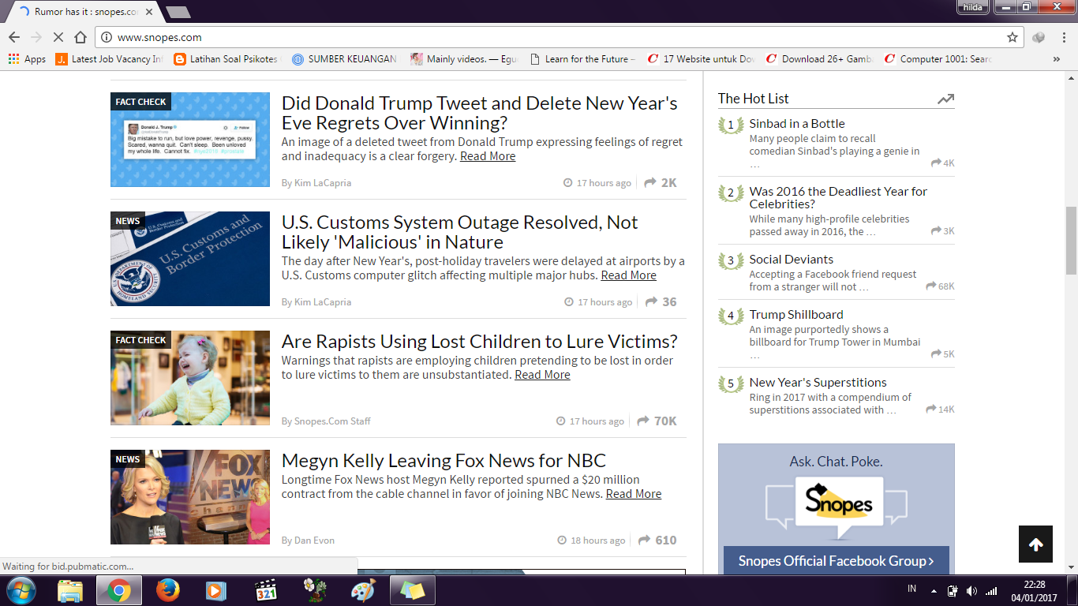Read More on the Trump tweet forgery article
1078x606 pixels.
pyautogui.click(x=488, y=156)
